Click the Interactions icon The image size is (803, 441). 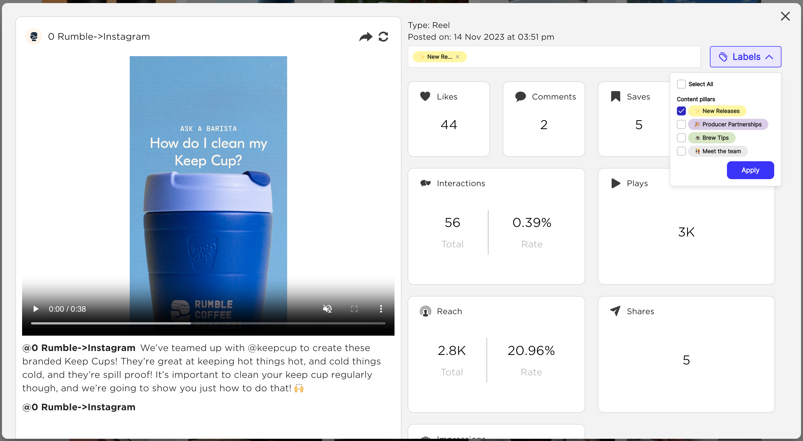[x=426, y=183]
